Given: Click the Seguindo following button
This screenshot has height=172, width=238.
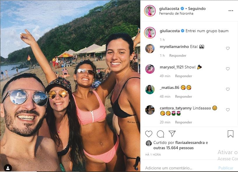Looking at the screenshot, I should [x=197, y=8].
